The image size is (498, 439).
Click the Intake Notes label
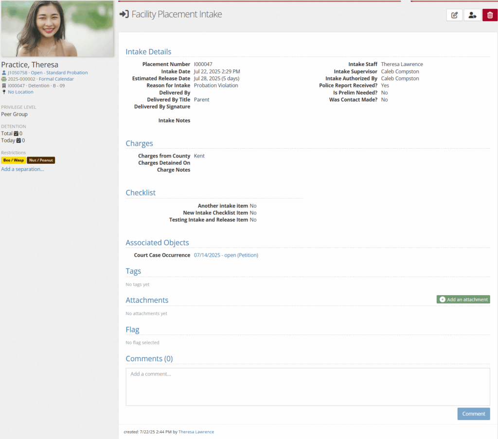(175, 121)
